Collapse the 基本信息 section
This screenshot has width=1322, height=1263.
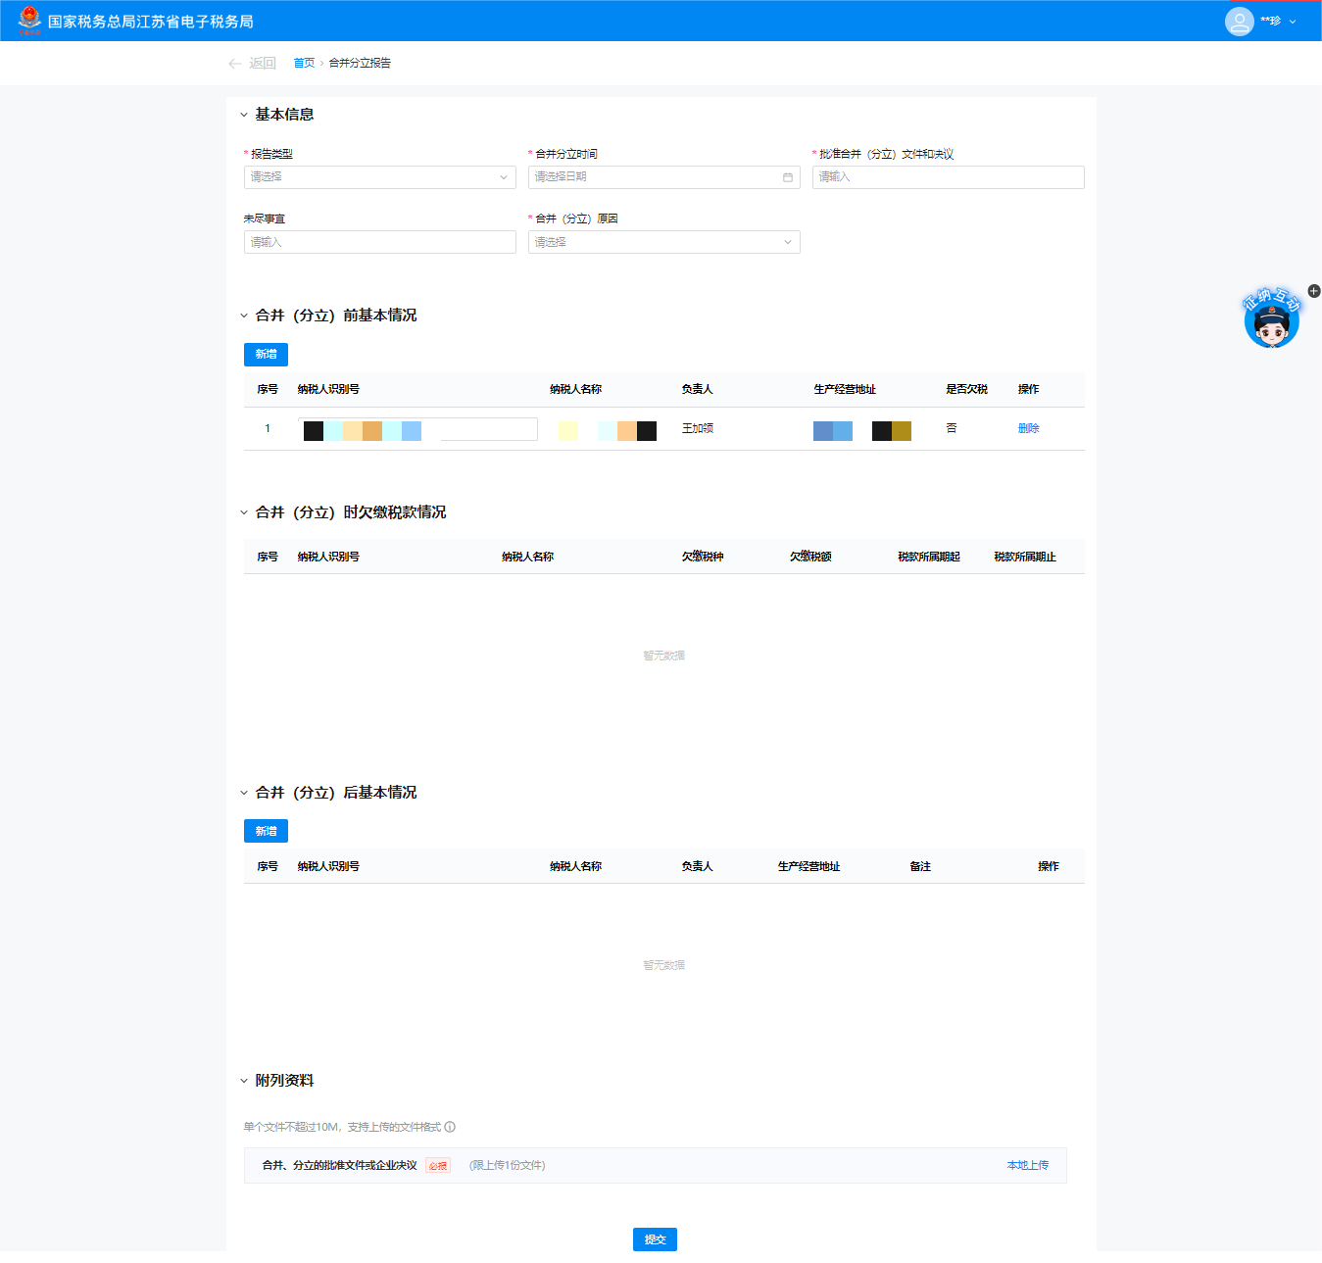244,115
